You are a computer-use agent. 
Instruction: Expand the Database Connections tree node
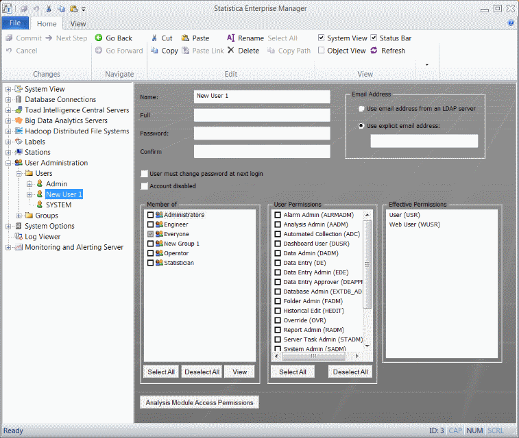8,100
